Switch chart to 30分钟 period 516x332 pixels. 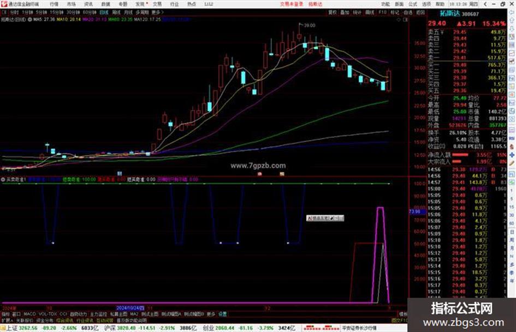click(73, 12)
